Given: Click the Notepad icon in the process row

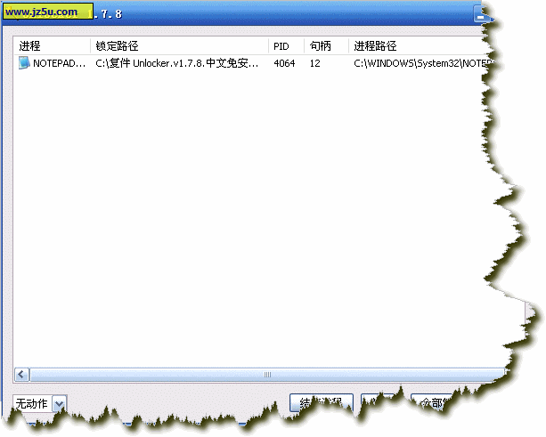Looking at the screenshot, I should (24, 63).
